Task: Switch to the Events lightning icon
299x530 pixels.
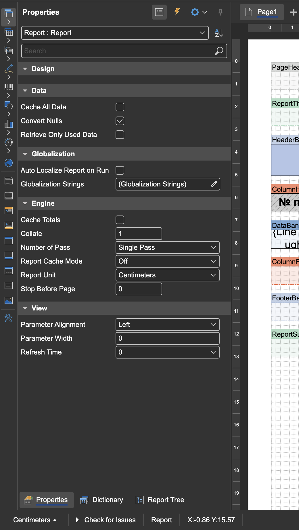Action: (x=177, y=12)
